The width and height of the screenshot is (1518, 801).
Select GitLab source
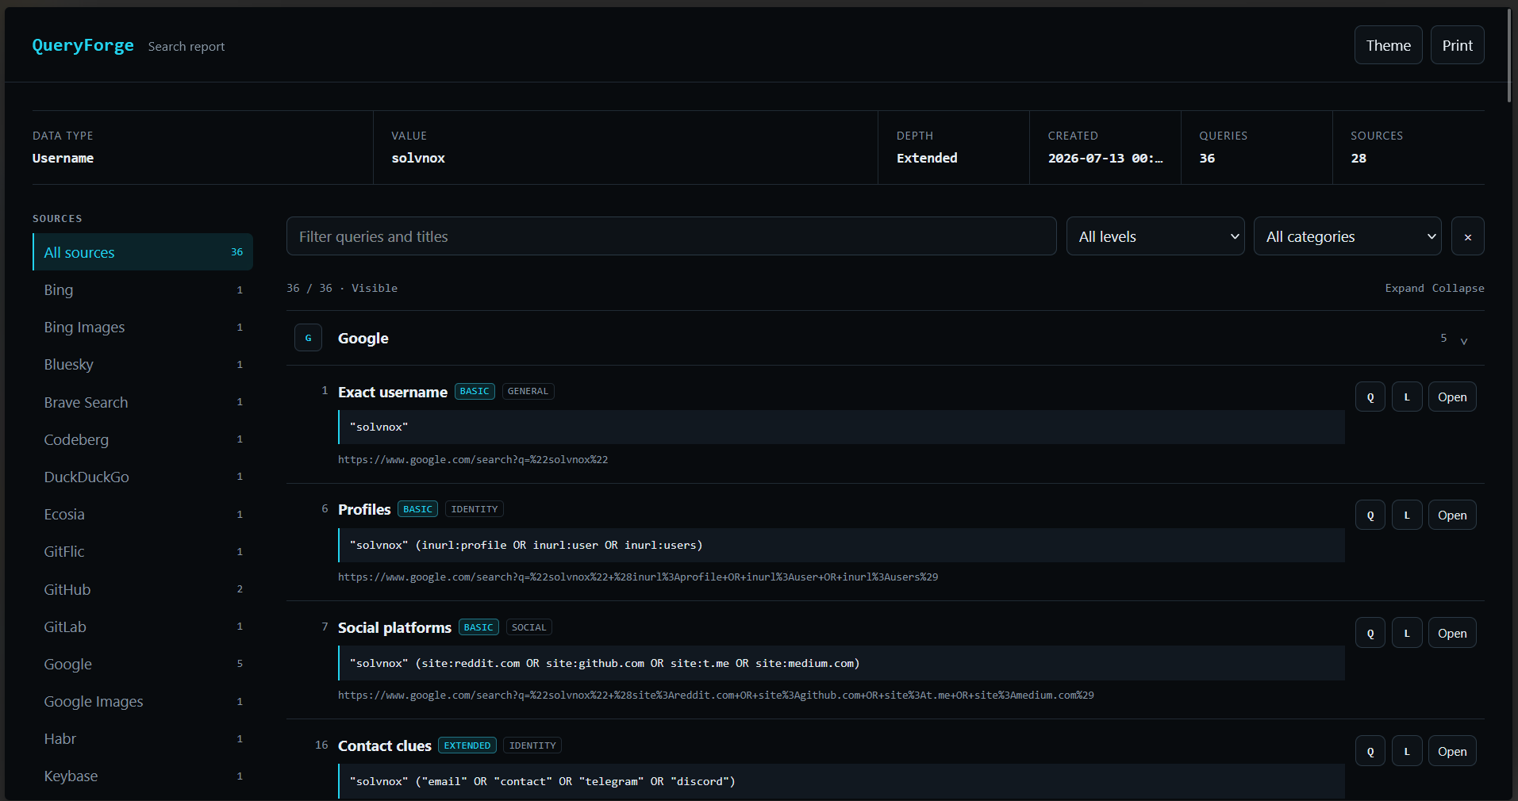pos(143,627)
